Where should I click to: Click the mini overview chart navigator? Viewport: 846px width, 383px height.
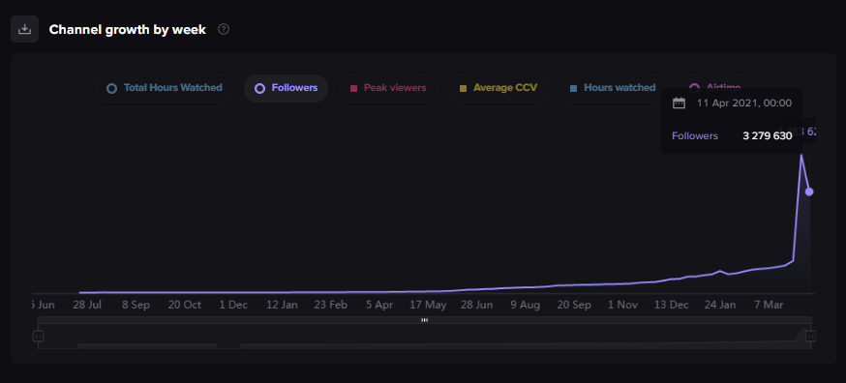click(x=424, y=336)
